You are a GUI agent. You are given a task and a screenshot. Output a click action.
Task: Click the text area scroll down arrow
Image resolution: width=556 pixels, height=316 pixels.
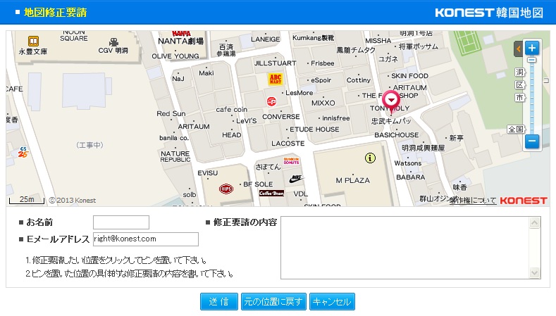pos(534,272)
